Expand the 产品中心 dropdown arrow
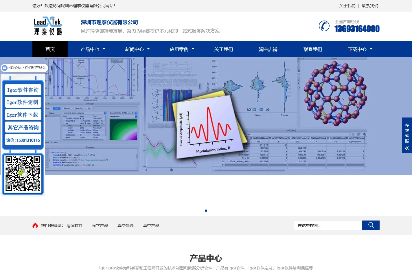Image resolution: width=412 pixels, height=270 pixels. [104, 49]
